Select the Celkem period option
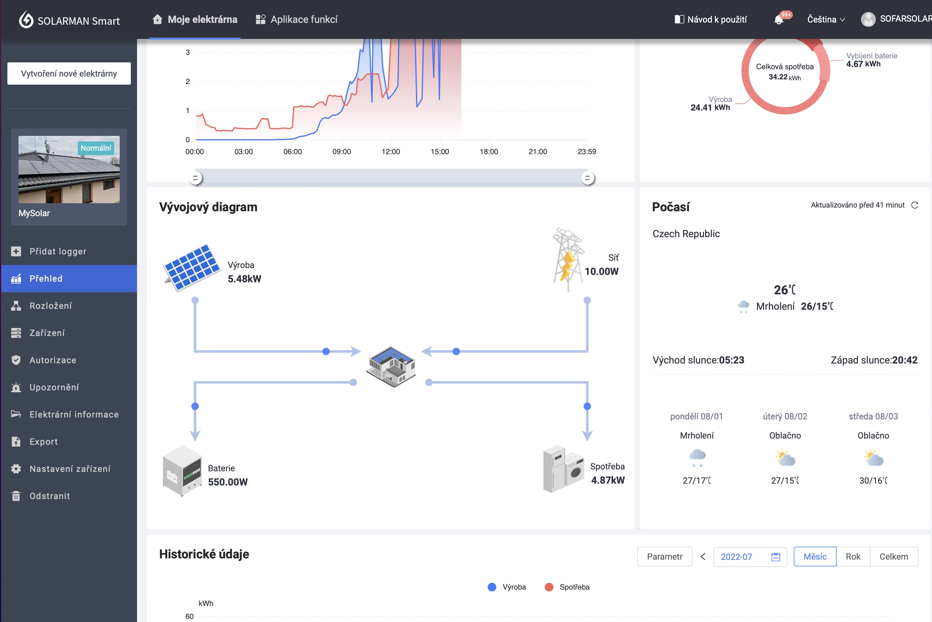This screenshot has width=932, height=622. point(894,557)
